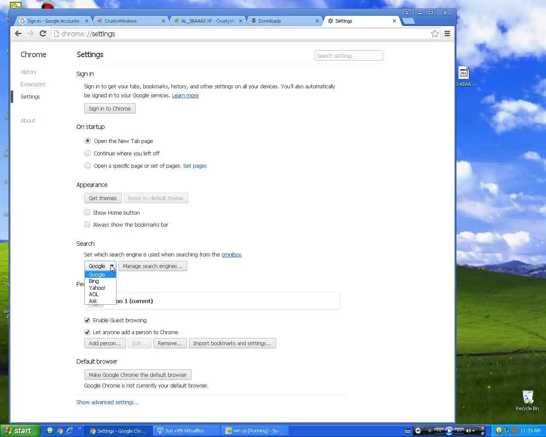Switch to Sign in - Google Accounts tab
This screenshot has height=437, width=546.
(53, 20)
